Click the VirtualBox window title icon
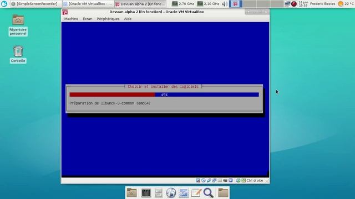 click(65, 12)
